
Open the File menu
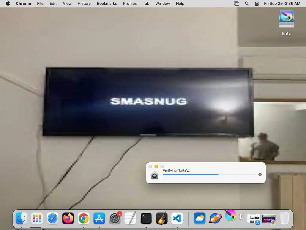tap(40, 4)
